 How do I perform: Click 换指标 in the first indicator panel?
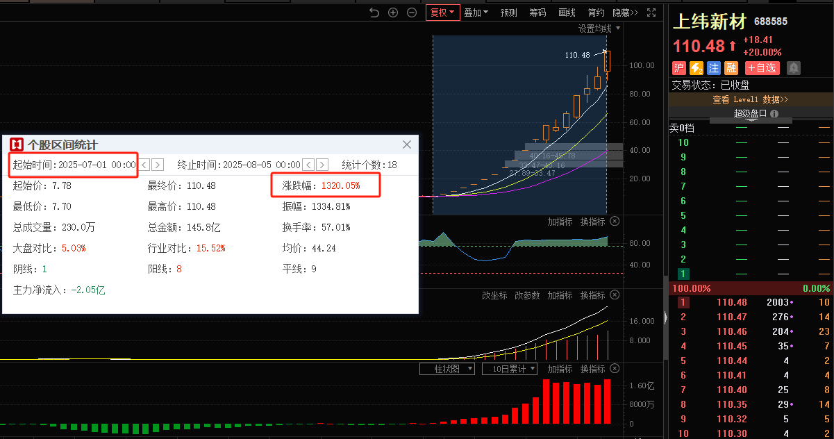tap(593, 222)
